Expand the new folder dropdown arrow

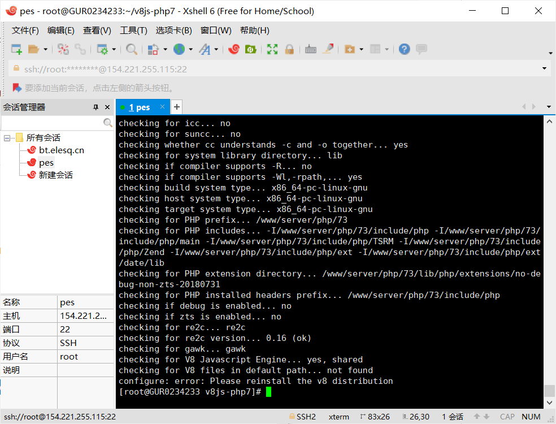pyautogui.click(x=361, y=49)
